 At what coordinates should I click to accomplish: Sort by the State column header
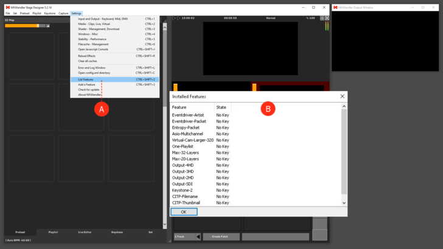[223, 107]
